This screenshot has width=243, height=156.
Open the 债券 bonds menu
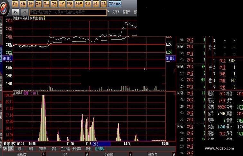[54, 4]
